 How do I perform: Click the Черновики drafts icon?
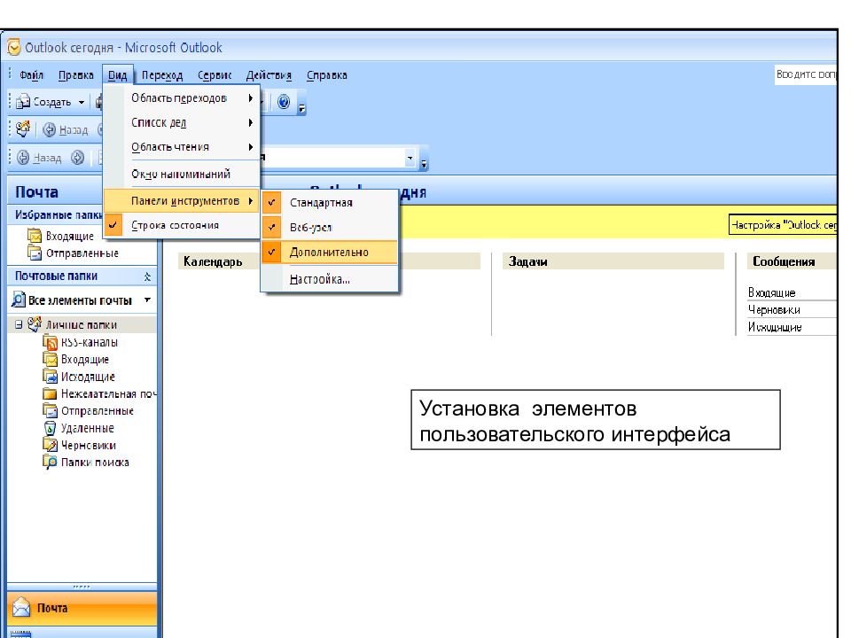pyautogui.click(x=50, y=446)
